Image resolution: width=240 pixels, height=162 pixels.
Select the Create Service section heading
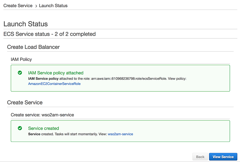(x=25, y=102)
